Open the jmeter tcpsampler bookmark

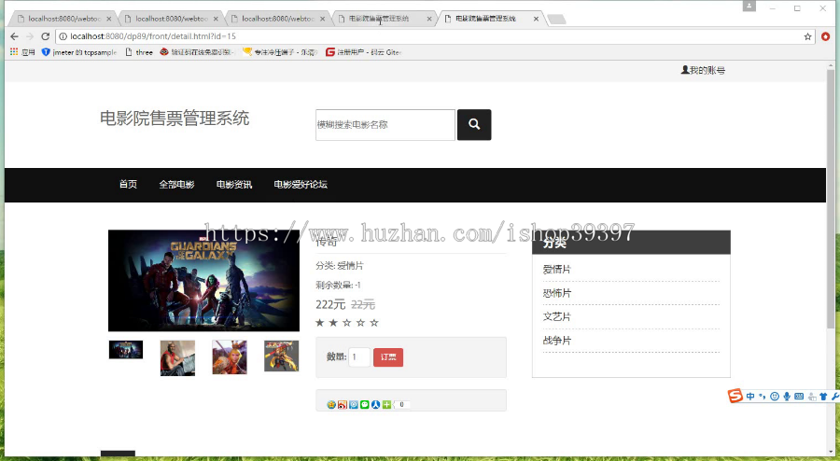[79, 52]
